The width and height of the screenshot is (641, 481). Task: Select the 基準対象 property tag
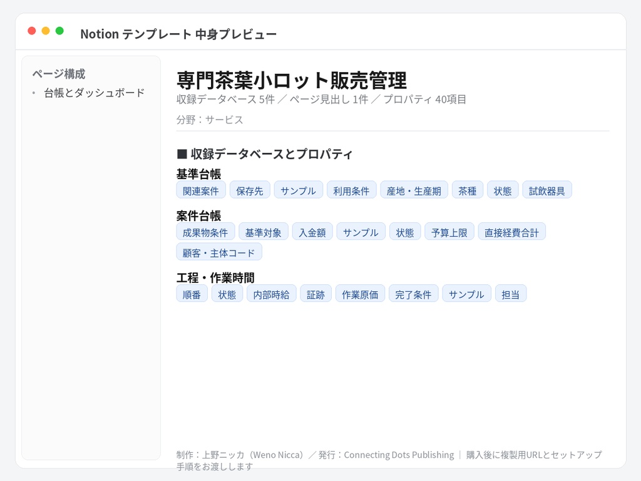(x=264, y=232)
